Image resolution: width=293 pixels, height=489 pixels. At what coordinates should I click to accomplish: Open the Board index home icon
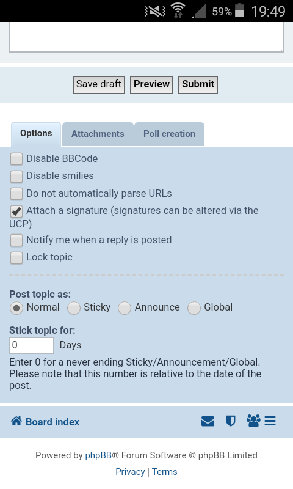[16, 421]
